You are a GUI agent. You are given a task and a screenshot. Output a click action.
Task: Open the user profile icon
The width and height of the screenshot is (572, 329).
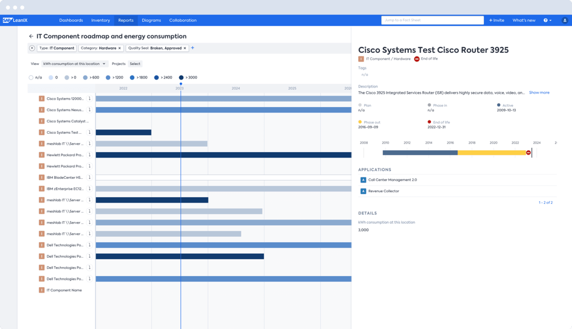(565, 20)
